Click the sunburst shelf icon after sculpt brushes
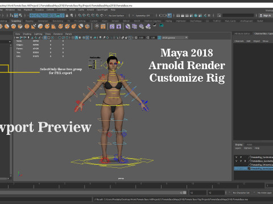273x204 pixels. pyautogui.click(x=97, y=26)
